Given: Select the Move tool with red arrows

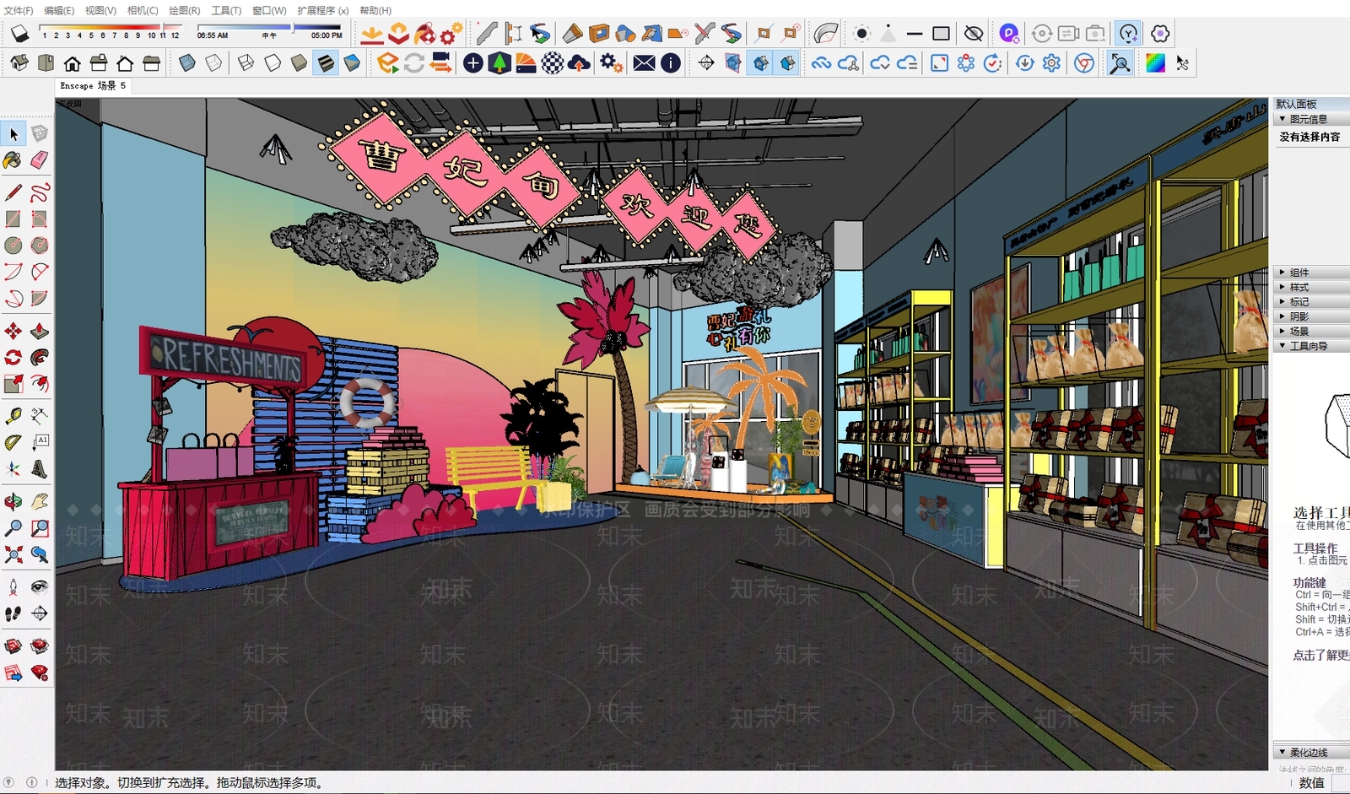Looking at the screenshot, I should point(13,331).
